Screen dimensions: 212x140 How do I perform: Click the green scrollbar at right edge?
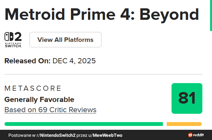211,15
